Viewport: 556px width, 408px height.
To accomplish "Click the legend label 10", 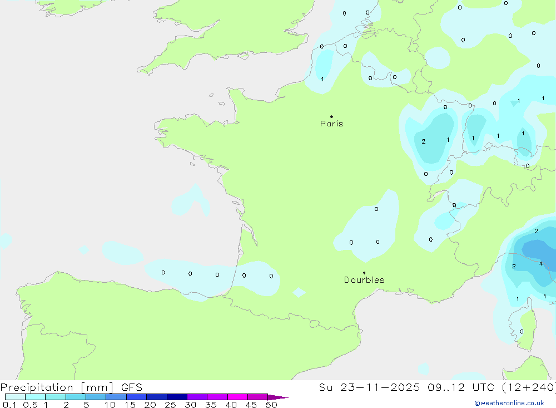I will coord(110,405).
